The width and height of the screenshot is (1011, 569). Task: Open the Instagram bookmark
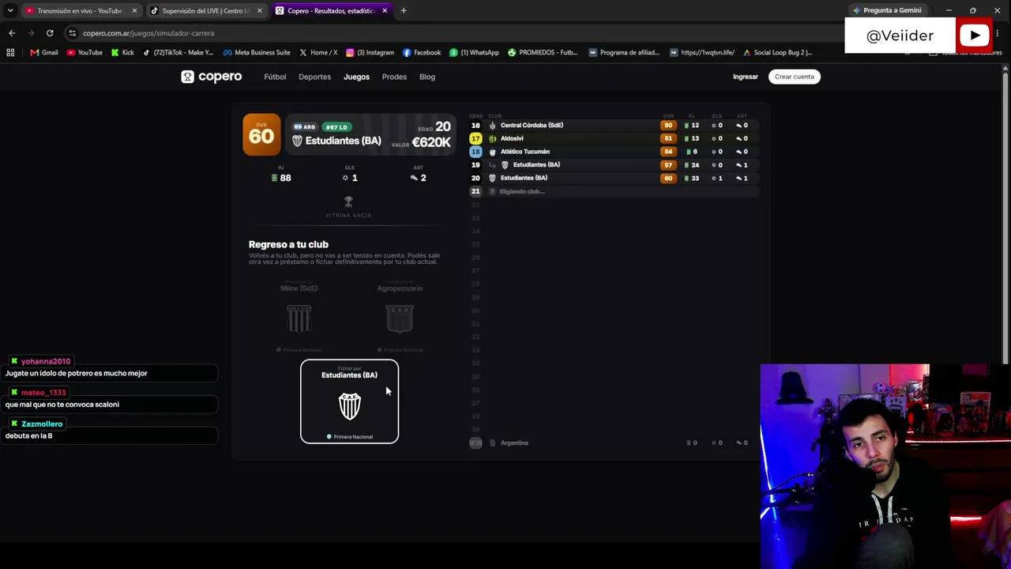coord(370,52)
